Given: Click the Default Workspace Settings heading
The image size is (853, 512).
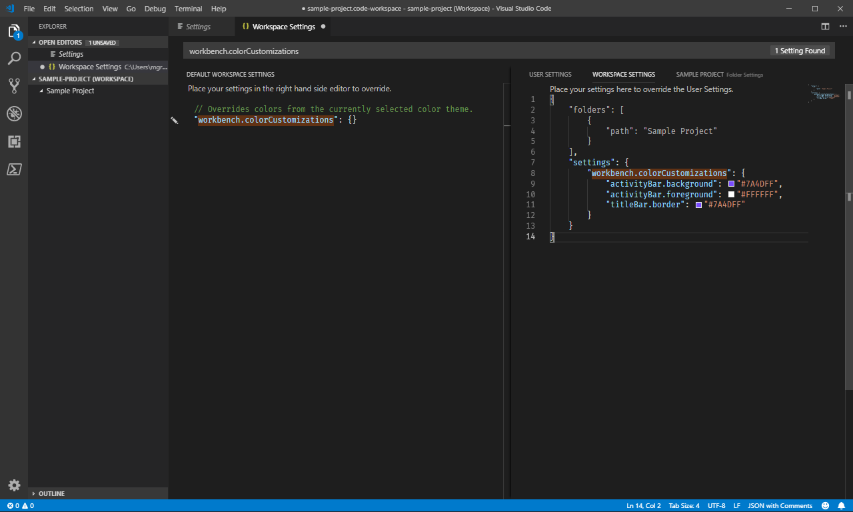Looking at the screenshot, I should tap(231, 75).
